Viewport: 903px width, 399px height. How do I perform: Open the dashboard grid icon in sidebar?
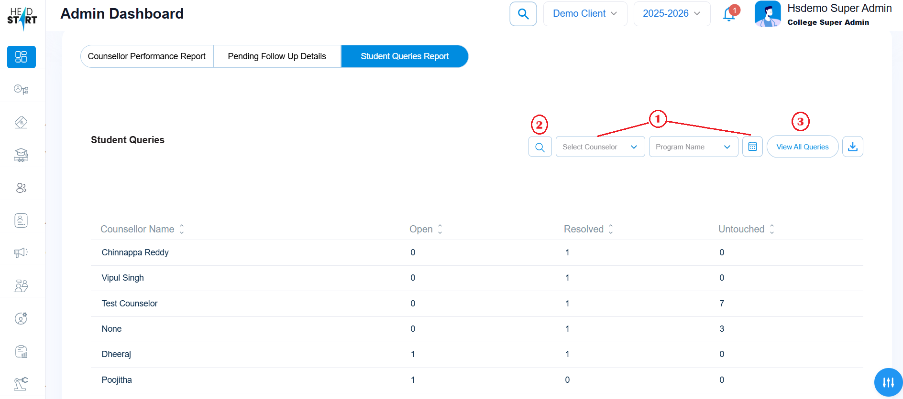click(21, 57)
